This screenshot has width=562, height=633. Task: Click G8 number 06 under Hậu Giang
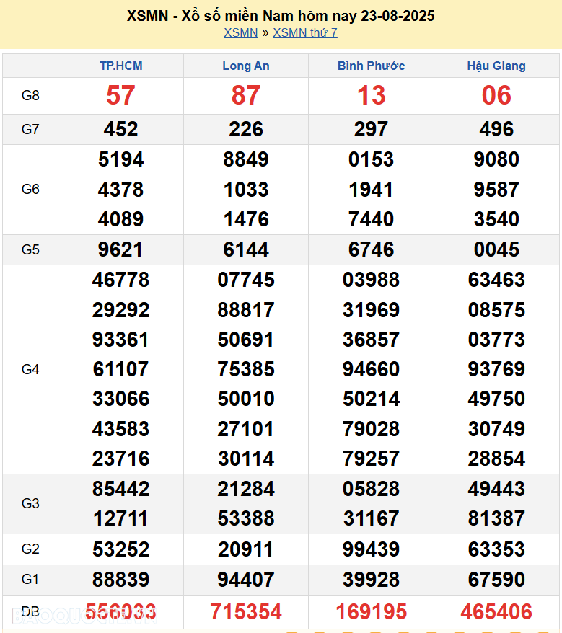click(496, 95)
